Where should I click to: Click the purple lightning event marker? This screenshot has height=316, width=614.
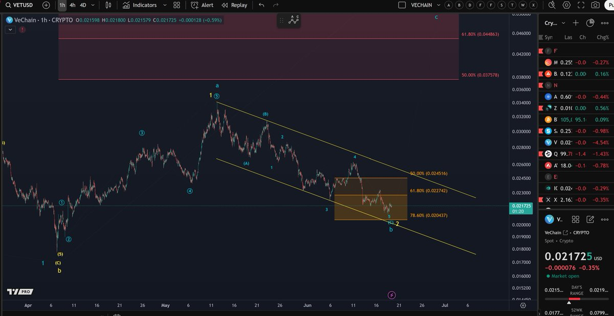[x=391, y=295]
